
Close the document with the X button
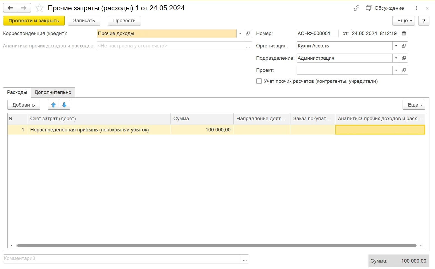tap(427, 8)
